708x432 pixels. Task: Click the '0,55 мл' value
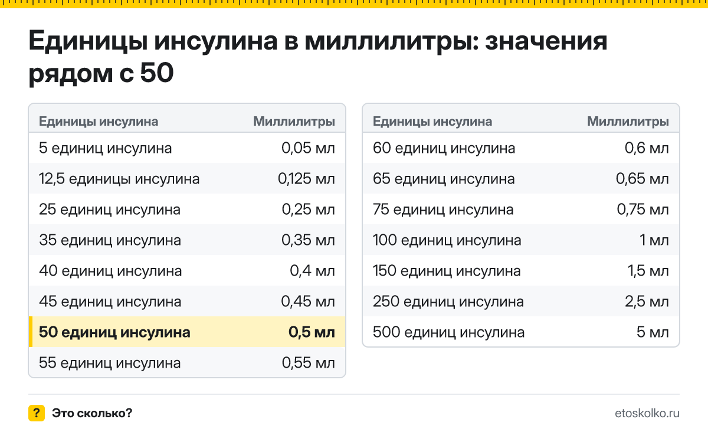click(x=309, y=363)
